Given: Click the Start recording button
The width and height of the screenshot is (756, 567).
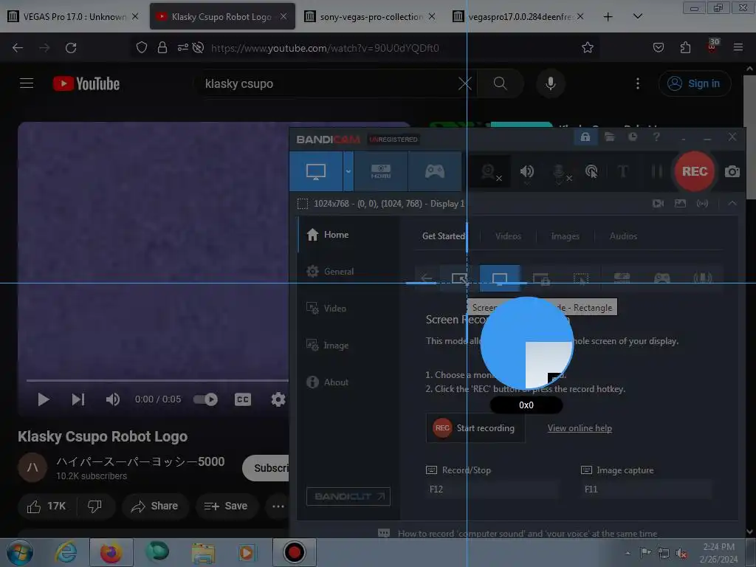Looking at the screenshot, I should click(x=475, y=428).
